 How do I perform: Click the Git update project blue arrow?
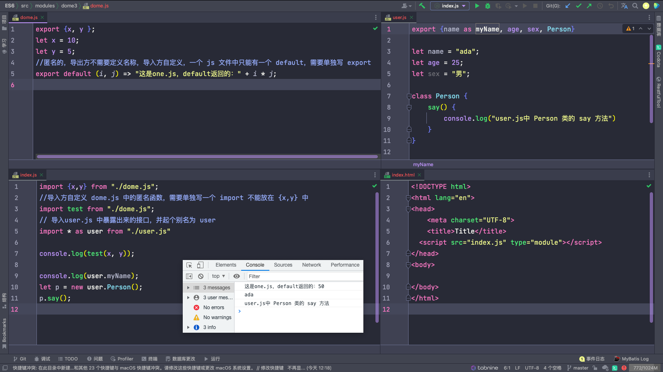pos(568,6)
